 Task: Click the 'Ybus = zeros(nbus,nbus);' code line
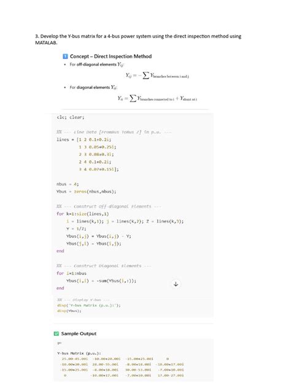tap(86, 192)
